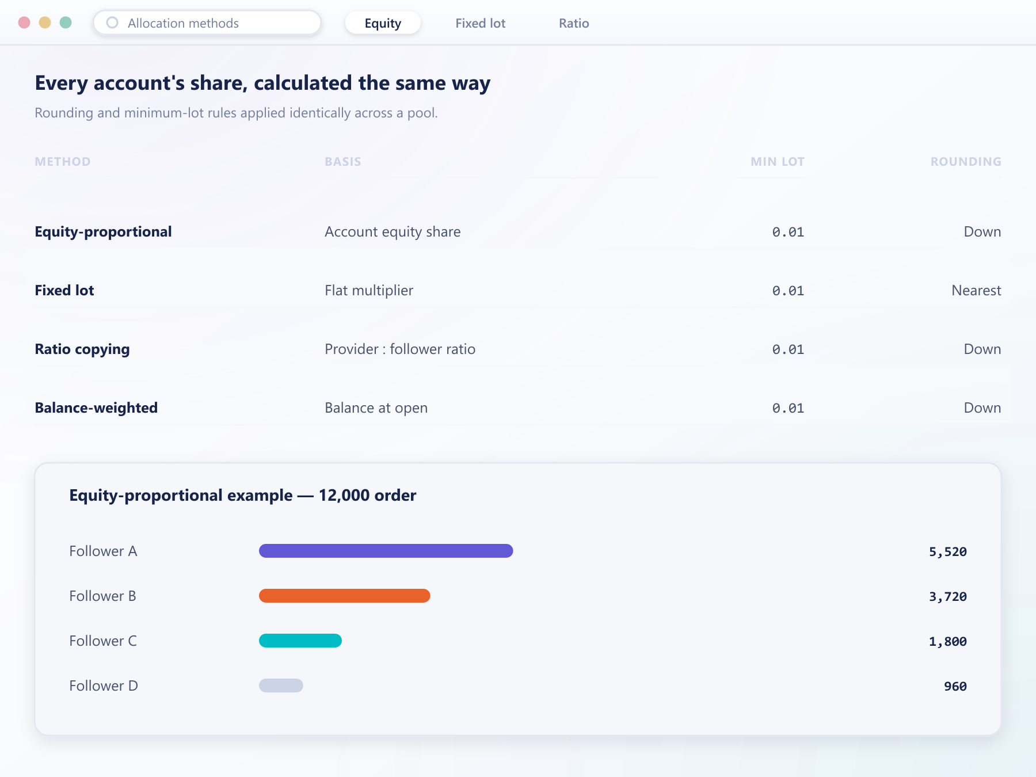Click the green window dot

pyautogui.click(x=66, y=22)
